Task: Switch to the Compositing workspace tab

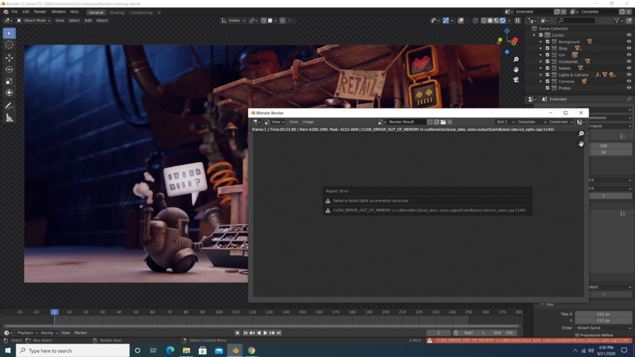Action: point(141,13)
